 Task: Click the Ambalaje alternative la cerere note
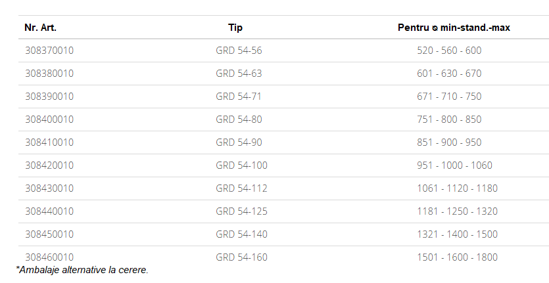pyautogui.click(x=82, y=270)
